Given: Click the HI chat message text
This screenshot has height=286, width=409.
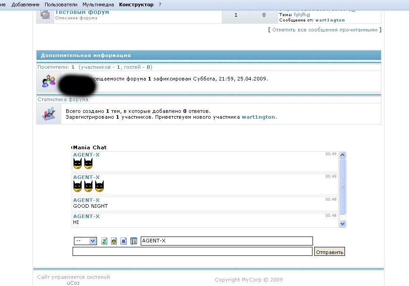Looking at the screenshot, I should pyautogui.click(x=76, y=222).
